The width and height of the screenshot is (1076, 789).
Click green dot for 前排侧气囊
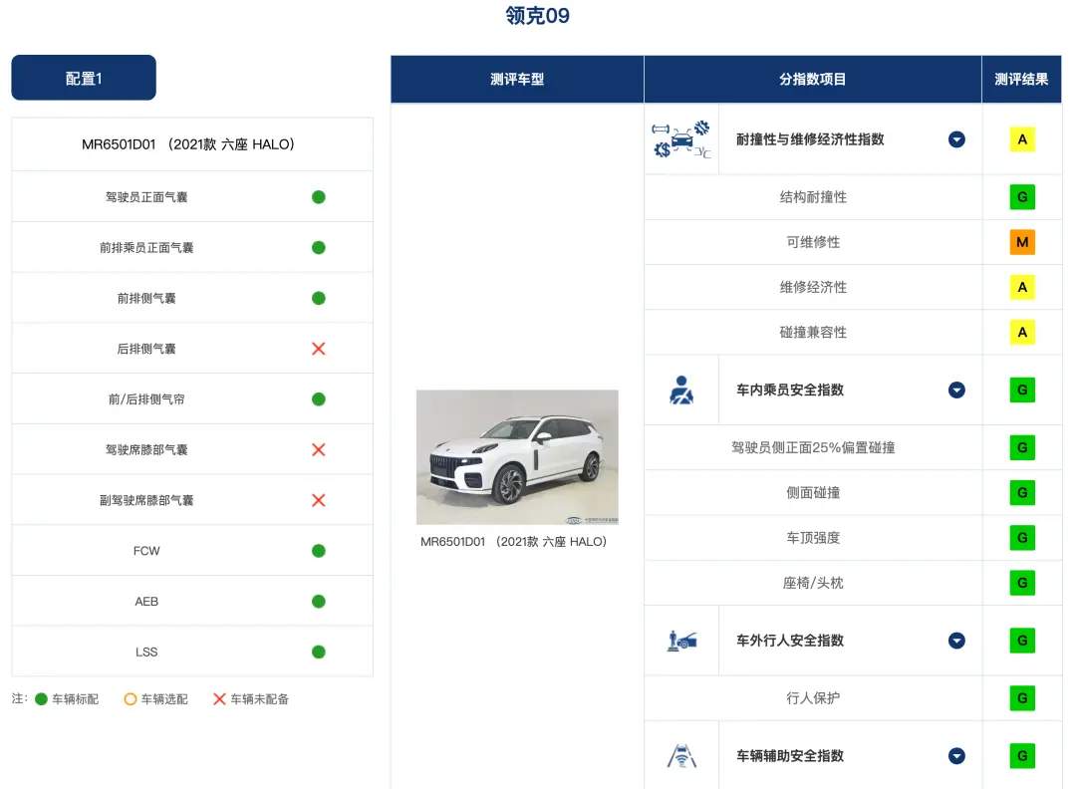tap(319, 298)
